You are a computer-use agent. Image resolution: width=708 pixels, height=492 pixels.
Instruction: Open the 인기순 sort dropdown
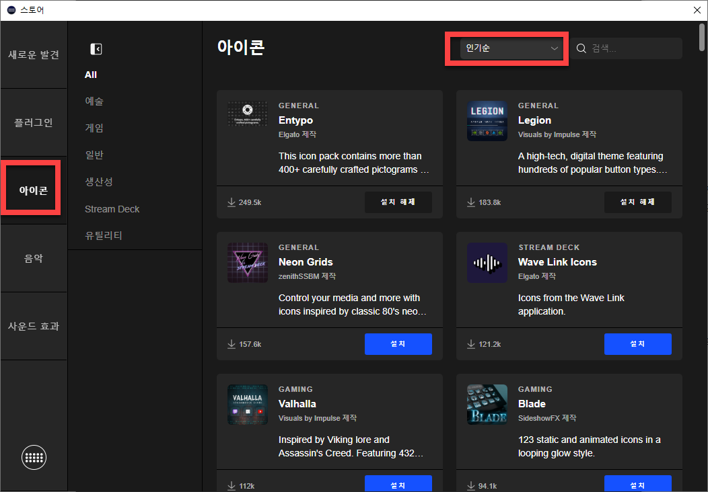point(511,48)
